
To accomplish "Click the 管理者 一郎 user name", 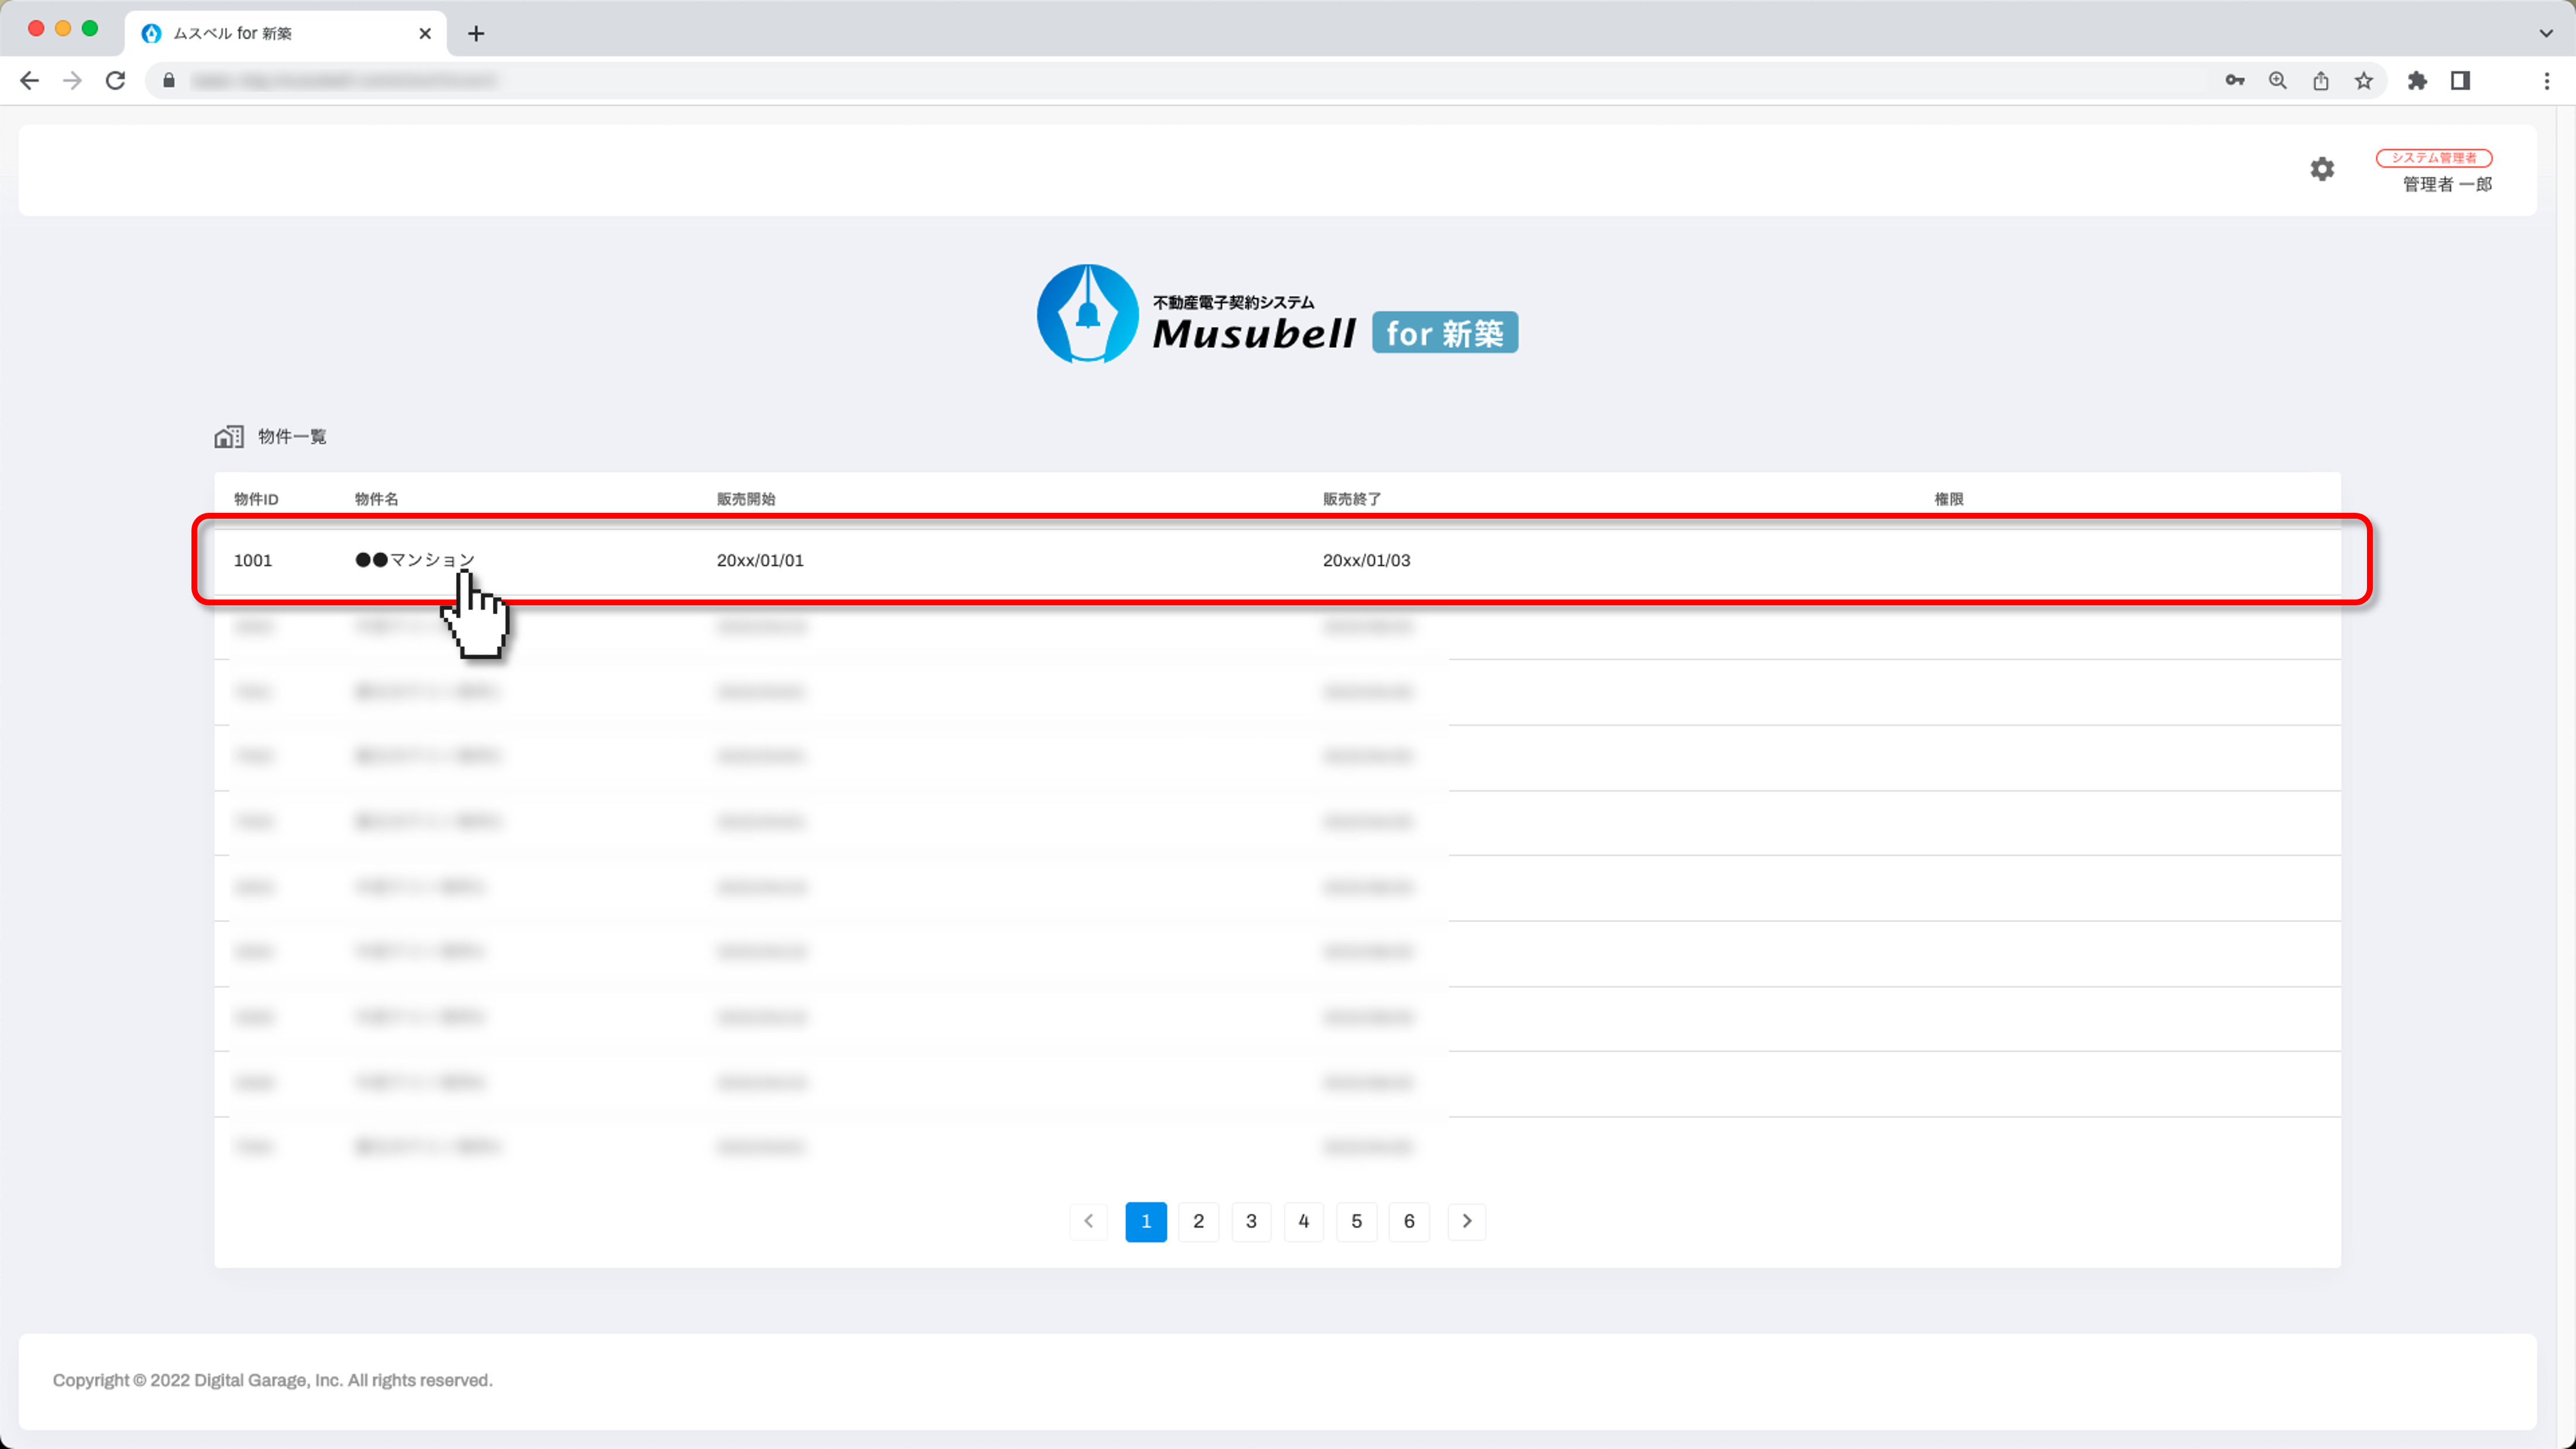I will pos(2446,184).
